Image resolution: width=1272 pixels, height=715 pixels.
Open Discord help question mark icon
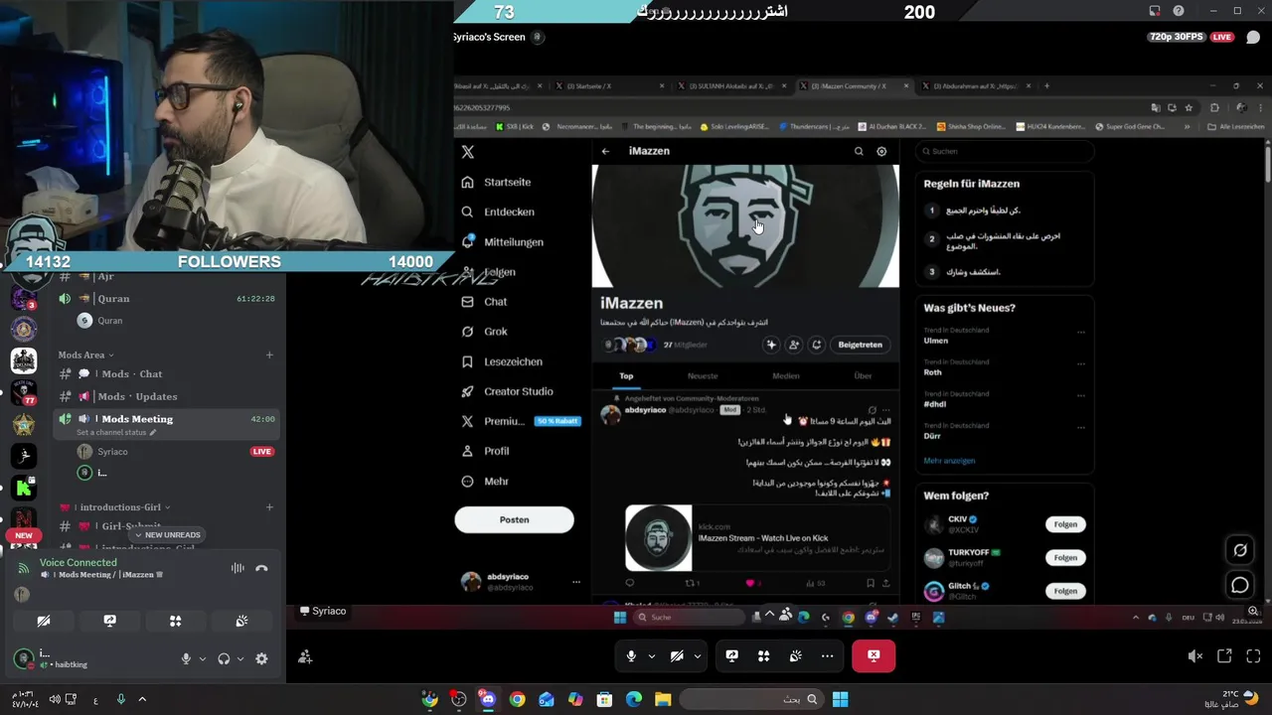(x=1179, y=11)
